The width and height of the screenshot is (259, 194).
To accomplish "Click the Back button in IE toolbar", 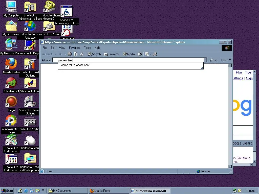I will point(48,54).
